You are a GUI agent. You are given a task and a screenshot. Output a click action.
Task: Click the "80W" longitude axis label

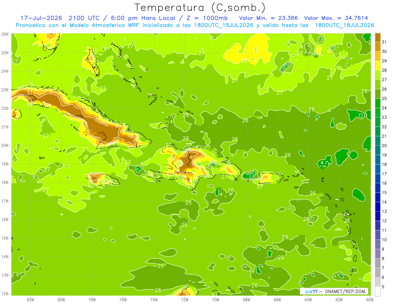pos(61,300)
